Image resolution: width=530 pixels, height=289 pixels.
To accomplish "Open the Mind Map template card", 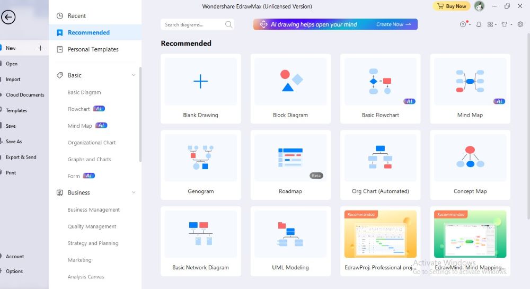I will [x=470, y=89].
